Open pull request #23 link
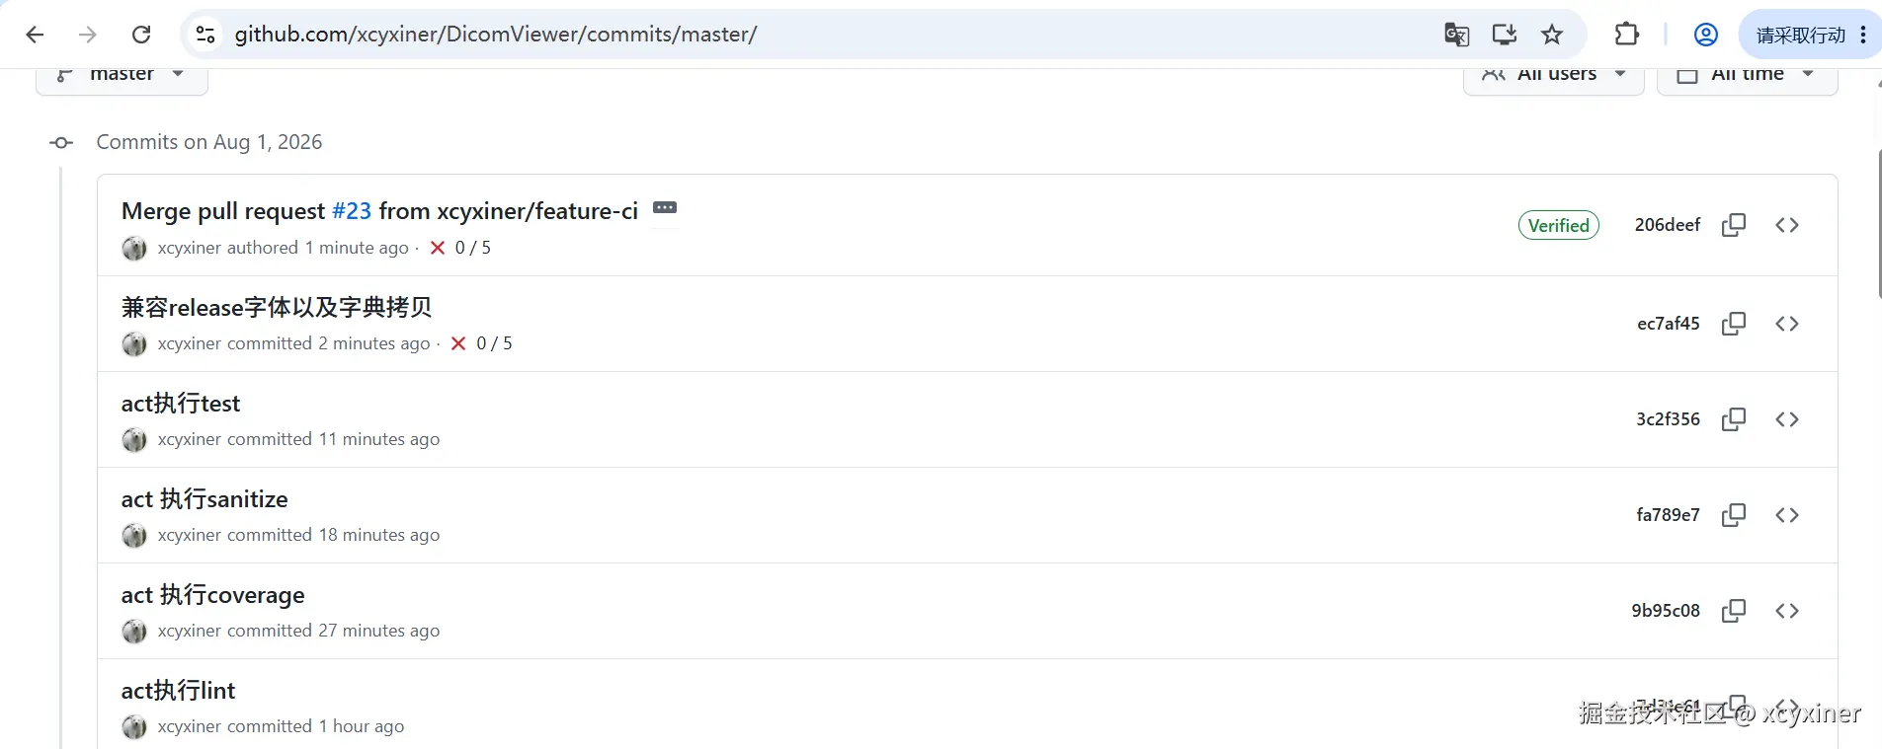Screen dimensions: 1882x749 [352, 211]
